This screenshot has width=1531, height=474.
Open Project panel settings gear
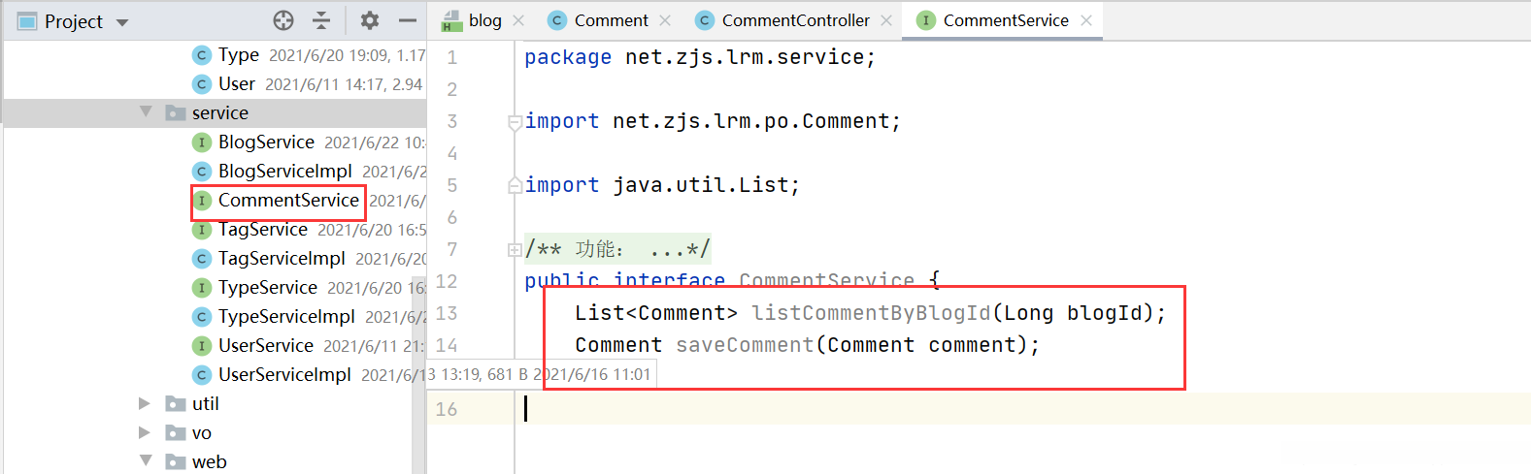coord(369,20)
